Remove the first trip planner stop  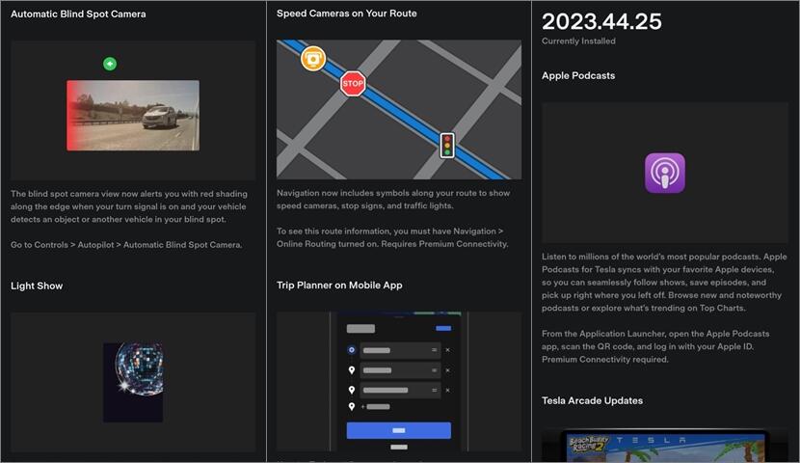click(447, 350)
